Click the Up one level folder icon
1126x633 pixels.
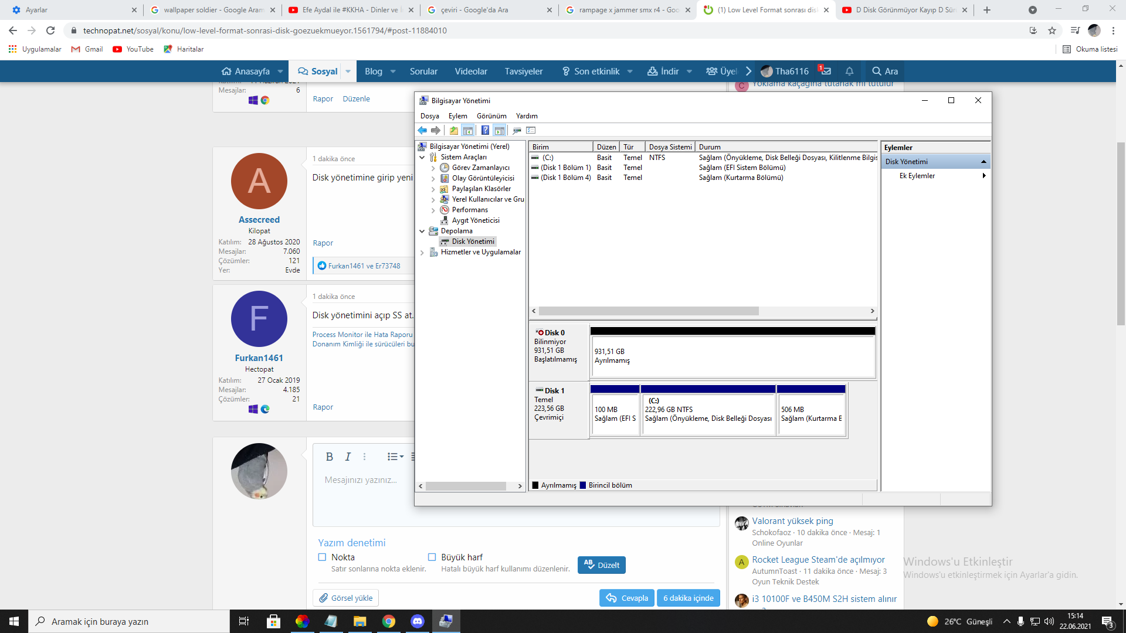[454, 130]
